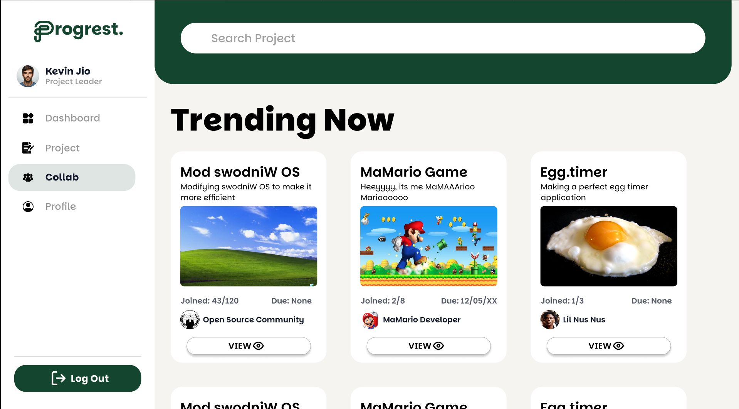View the MaMario Game project
The width and height of the screenshot is (739, 409).
point(428,346)
